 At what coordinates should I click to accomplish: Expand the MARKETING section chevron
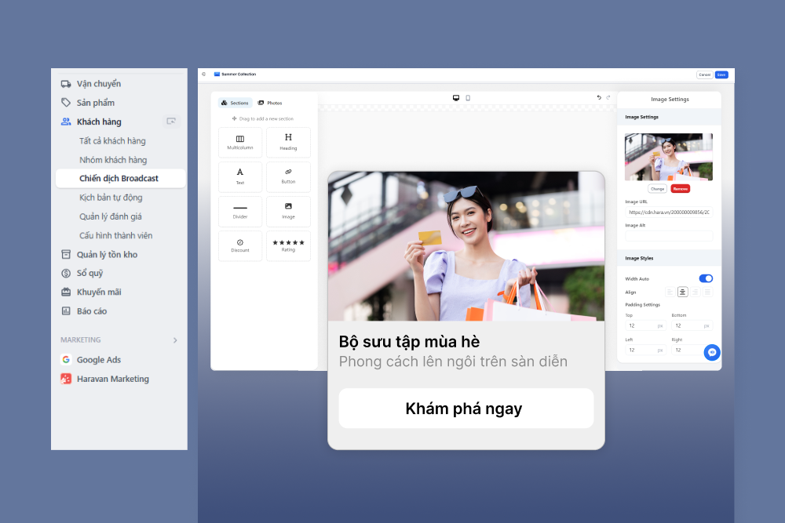click(175, 340)
